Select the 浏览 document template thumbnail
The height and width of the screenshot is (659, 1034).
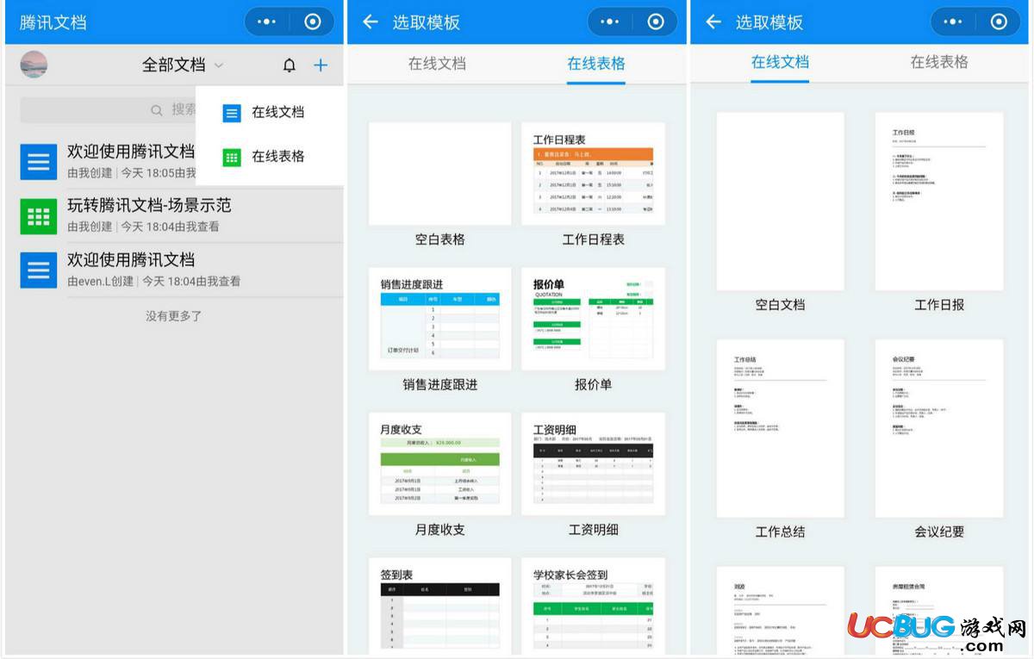coord(780,610)
